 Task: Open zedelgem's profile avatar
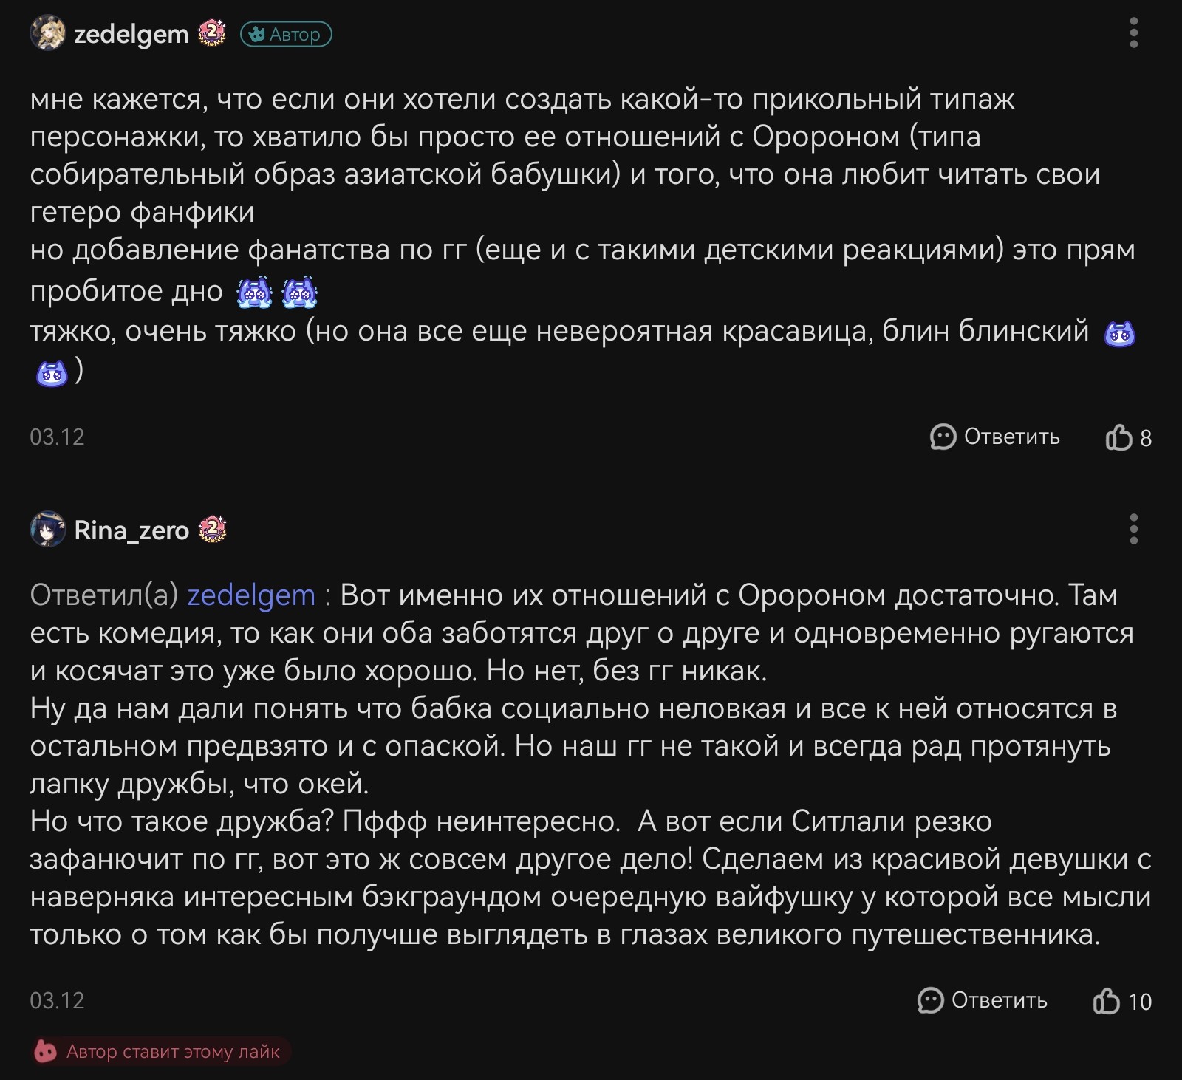pos(47,34)
